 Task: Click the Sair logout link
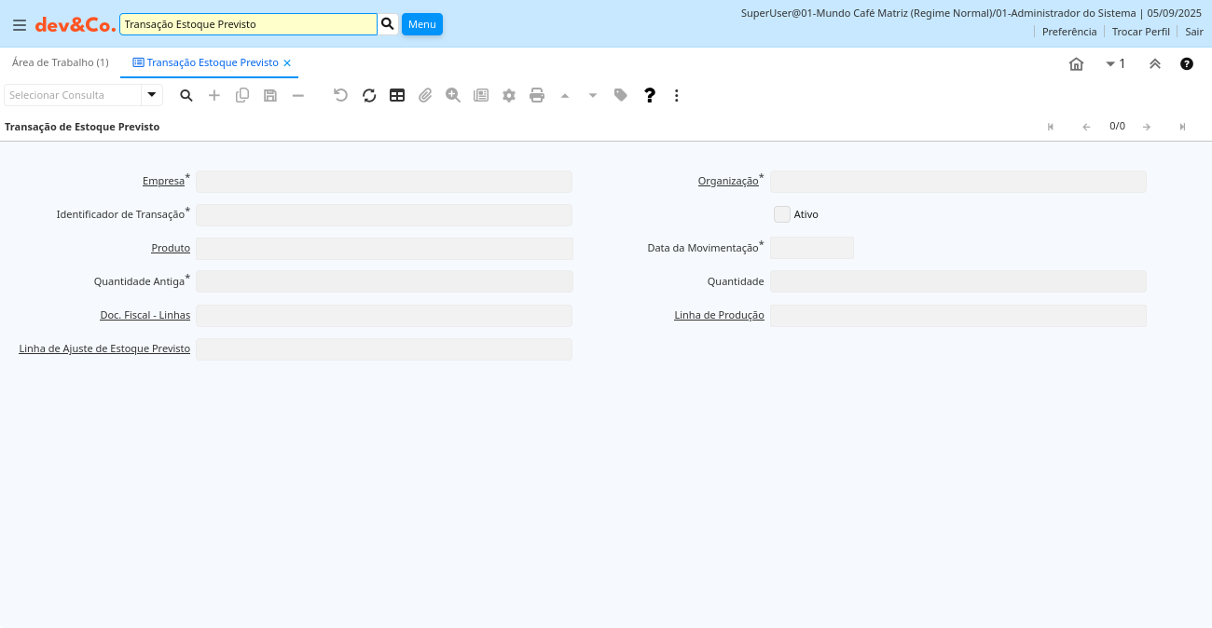pos(1193,32)
